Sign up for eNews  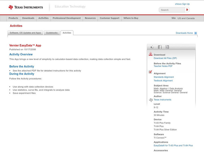(182, 4)
